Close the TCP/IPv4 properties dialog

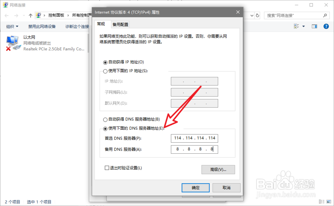click(x=238, y=12)
